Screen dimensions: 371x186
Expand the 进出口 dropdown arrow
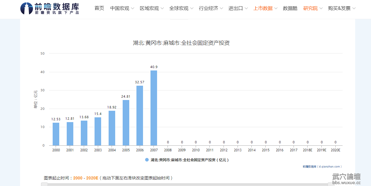(246, 8)
